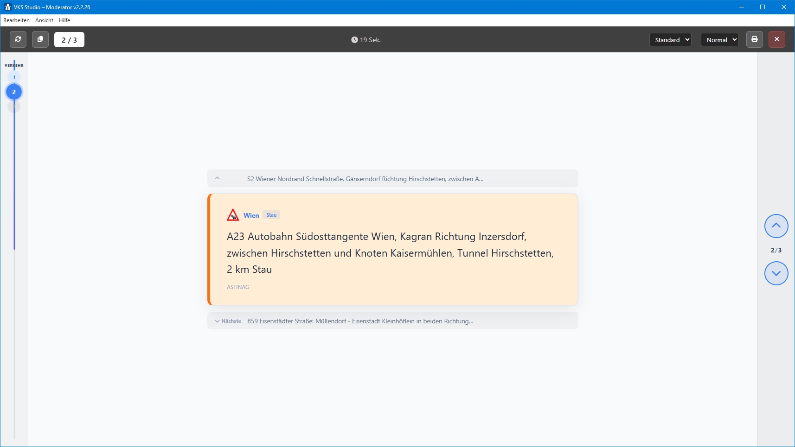Click the Wien region link
Image resolution: width=795 pixels, height=447 pixels.
251,215
